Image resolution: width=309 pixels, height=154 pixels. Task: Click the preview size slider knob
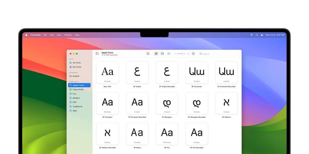pyautogui.click(x=183, y=54)
